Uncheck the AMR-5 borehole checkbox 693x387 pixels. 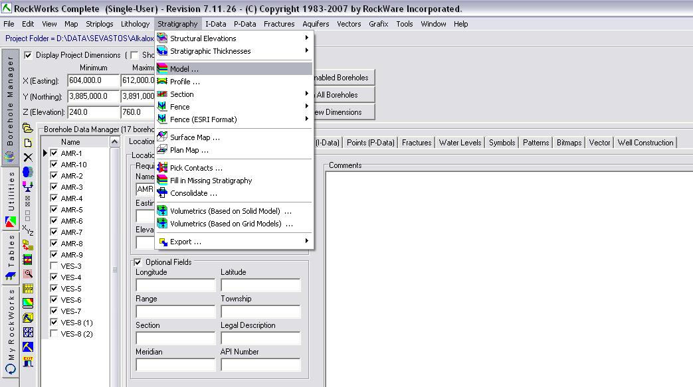pyautogui.click(x=54, y=209)
